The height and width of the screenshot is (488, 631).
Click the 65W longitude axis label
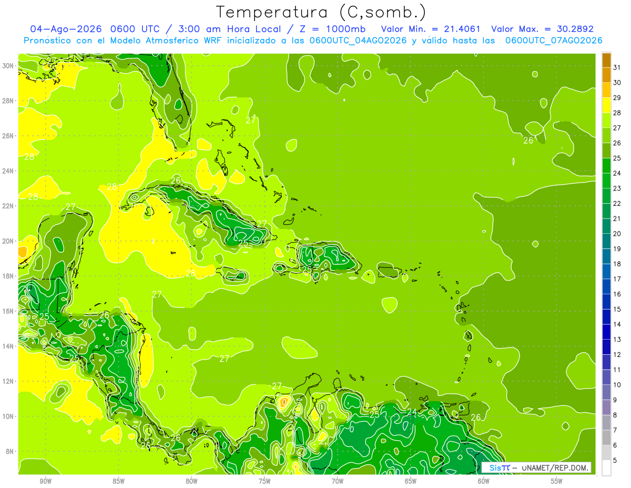pyautogui.click(x=411, y=482)
